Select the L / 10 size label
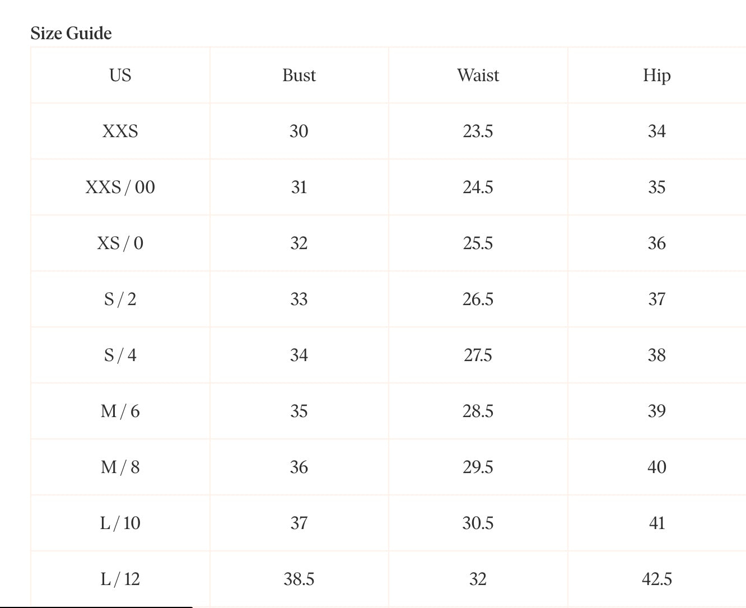 (120, 523)
